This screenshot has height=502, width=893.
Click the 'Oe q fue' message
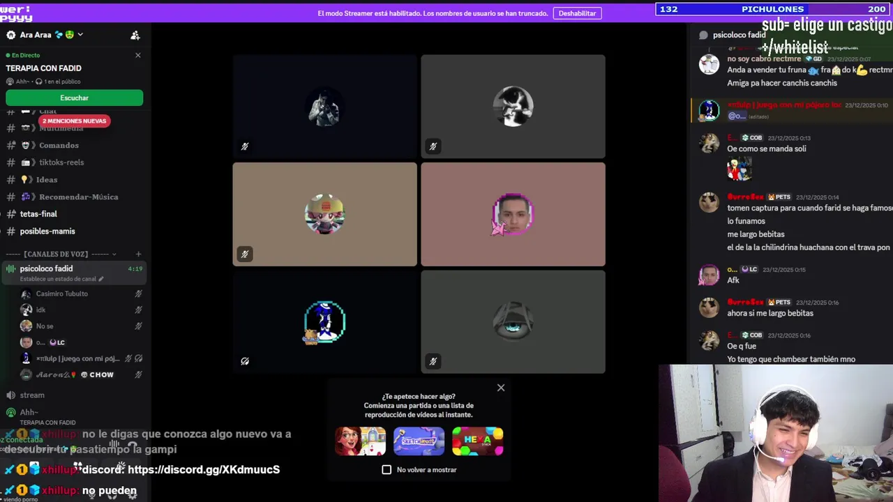click(742, 347)
